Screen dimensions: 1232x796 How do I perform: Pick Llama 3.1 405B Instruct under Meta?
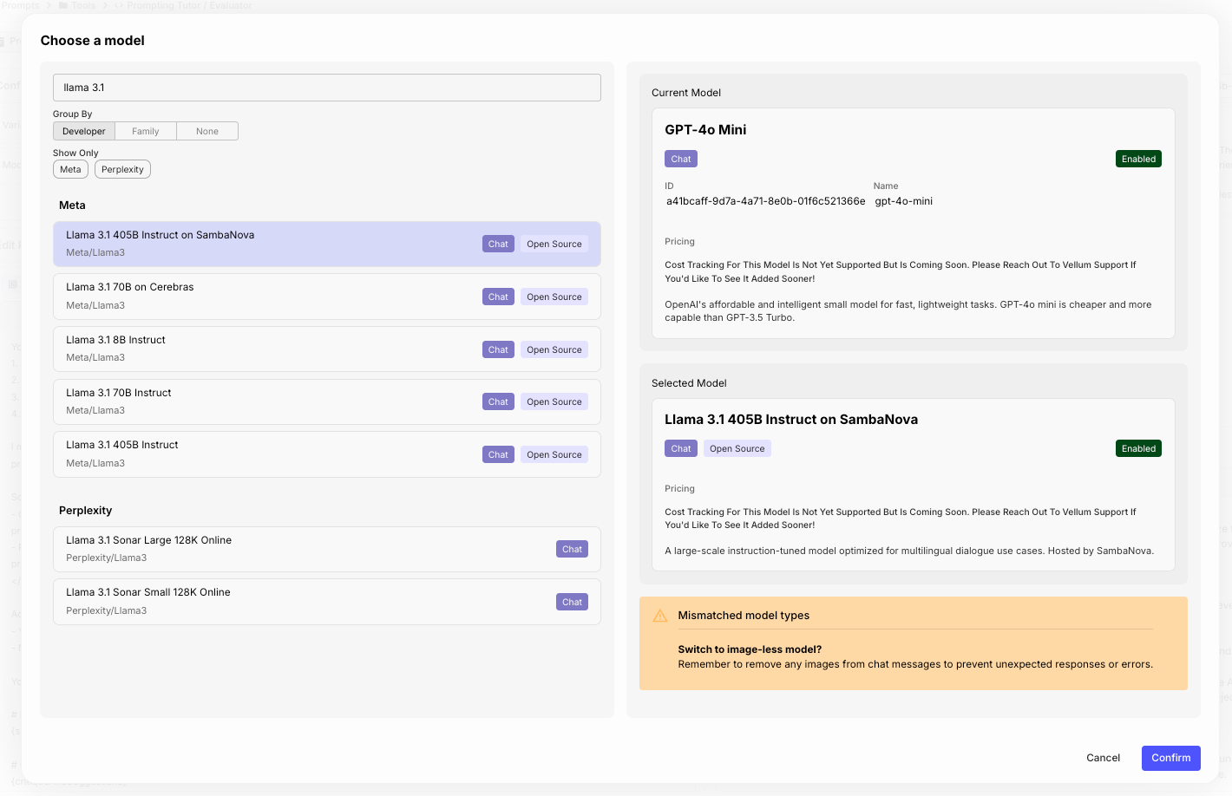click(327, 454)
